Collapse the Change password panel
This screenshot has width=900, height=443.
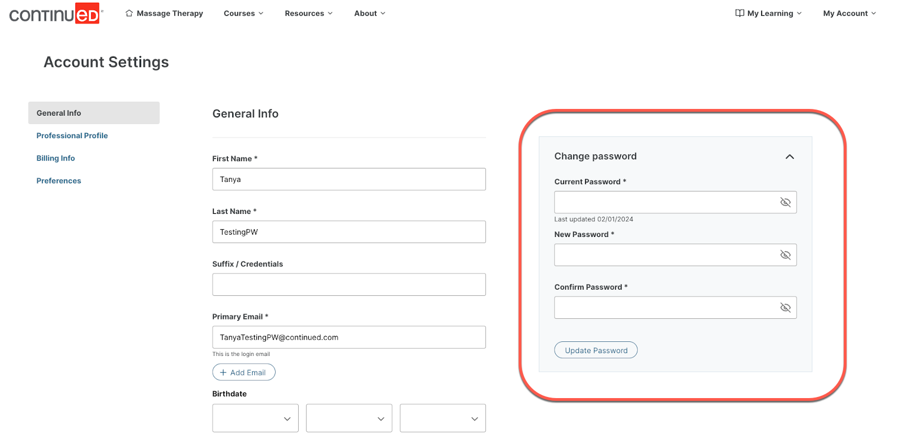click(x=789, y=157)
